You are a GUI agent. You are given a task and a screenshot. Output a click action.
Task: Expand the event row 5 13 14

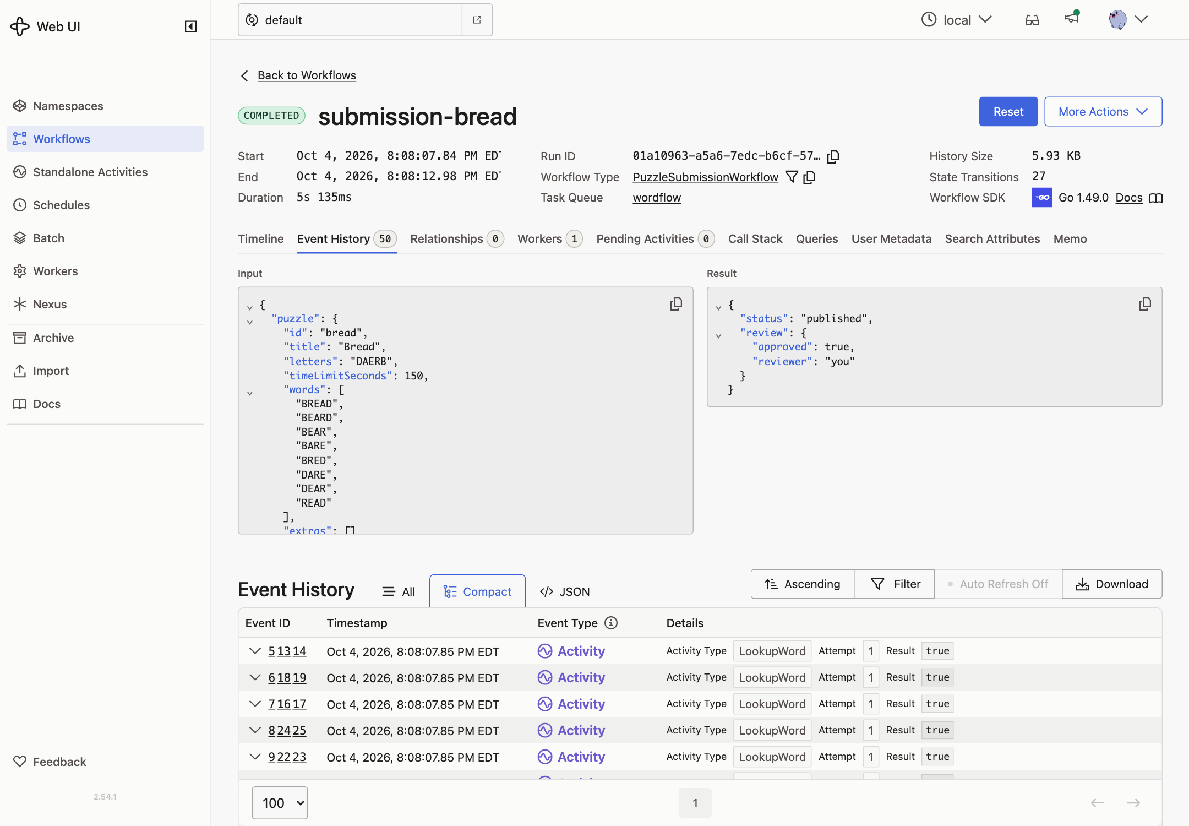pos(254,651)
